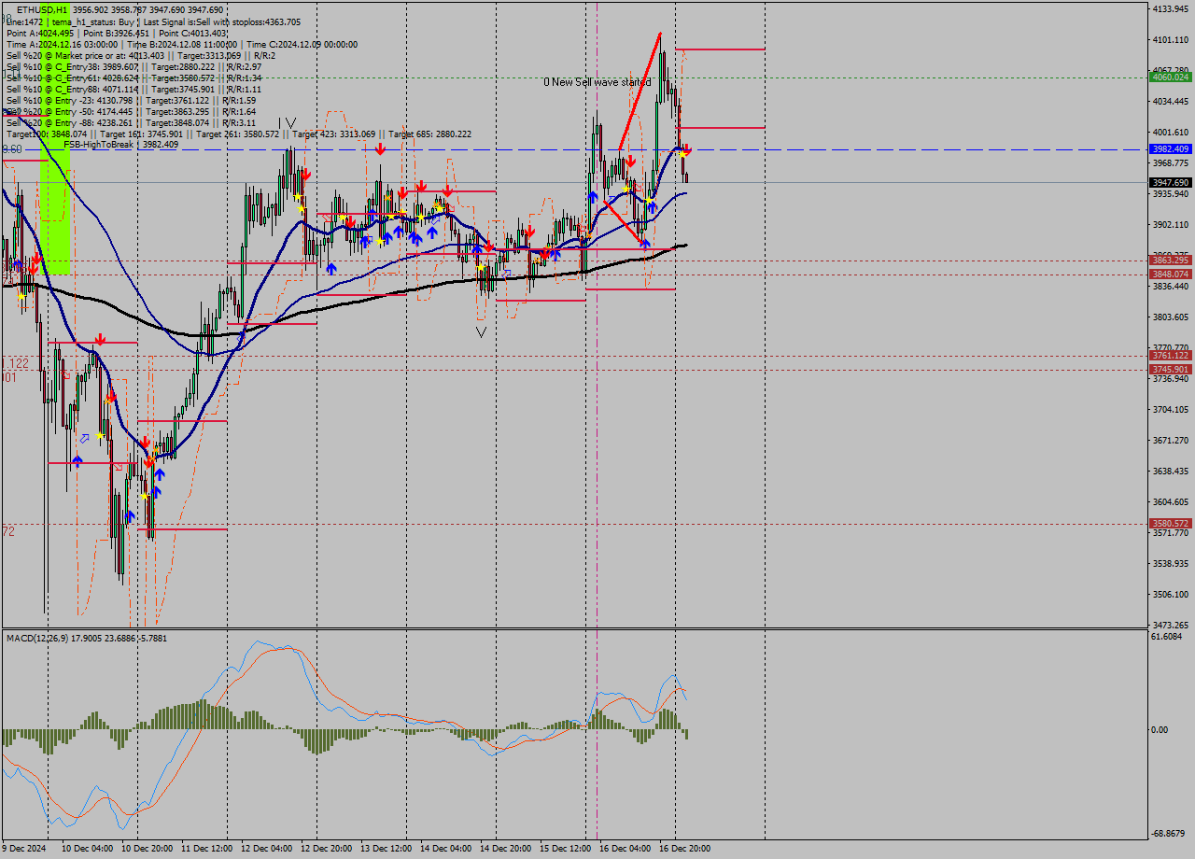The height and width of the screenshot is (859, 1195).
Task: Click the blue 3982.409 price tag on axis
Action: point(1170,149)
